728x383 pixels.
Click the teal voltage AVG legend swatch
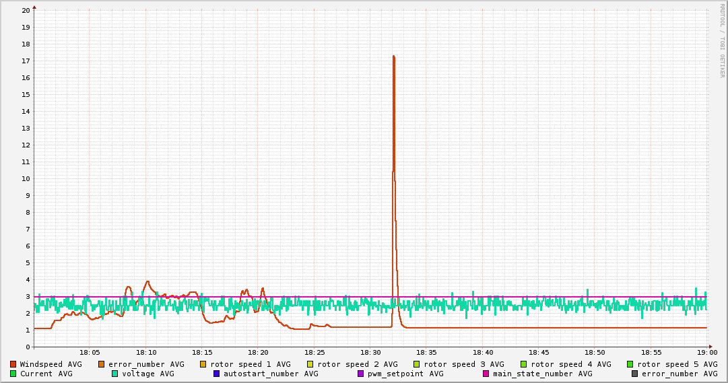point(115,374)
